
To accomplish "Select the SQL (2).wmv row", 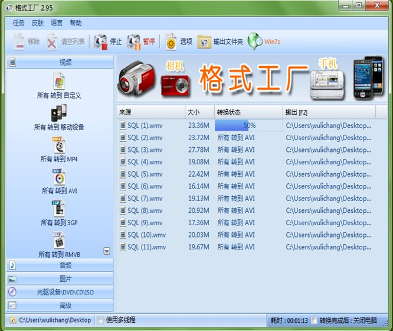I will [251, 138].
